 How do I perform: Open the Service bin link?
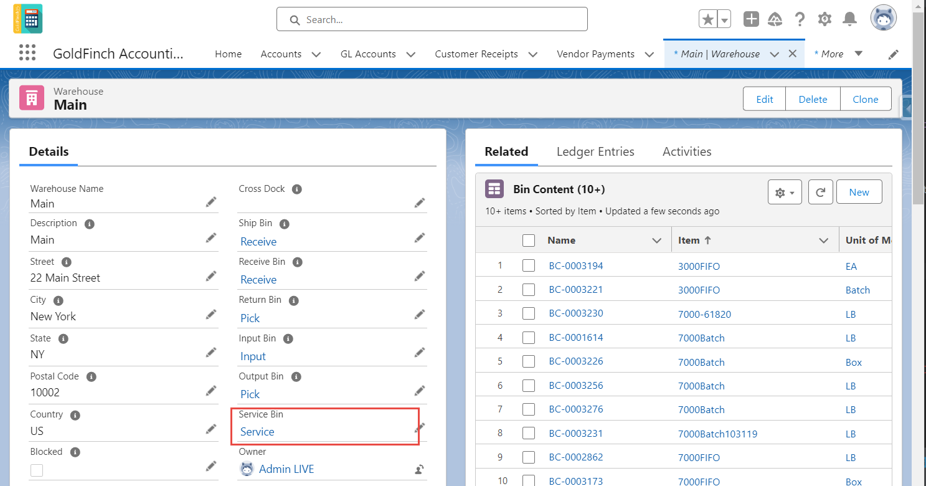click(x=257, y=432)
